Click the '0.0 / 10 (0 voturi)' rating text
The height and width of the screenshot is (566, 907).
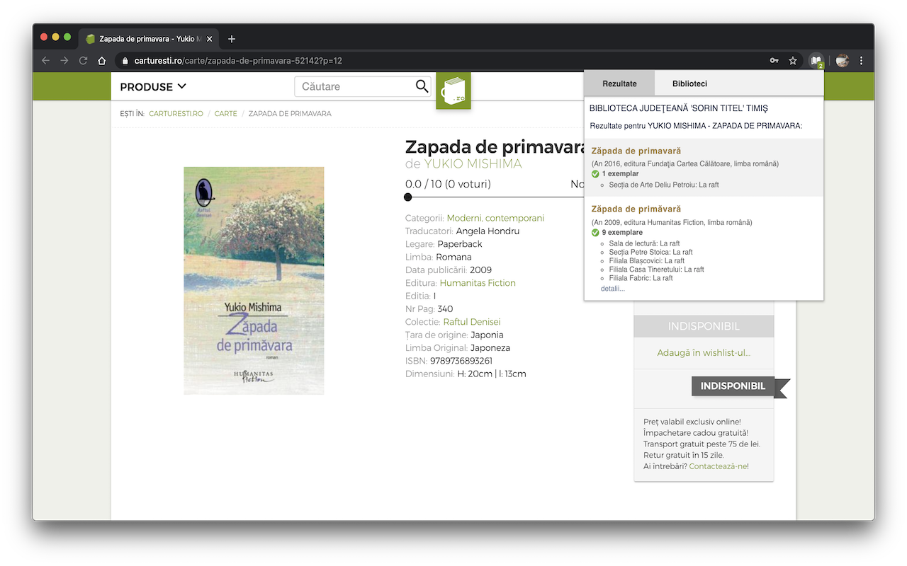pyautogui.click(x=448, y=184)
